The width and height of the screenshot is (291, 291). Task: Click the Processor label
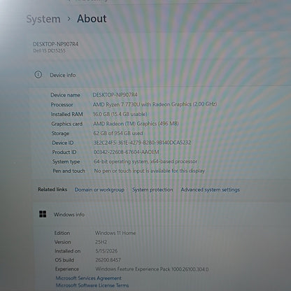tap(62, 105)
